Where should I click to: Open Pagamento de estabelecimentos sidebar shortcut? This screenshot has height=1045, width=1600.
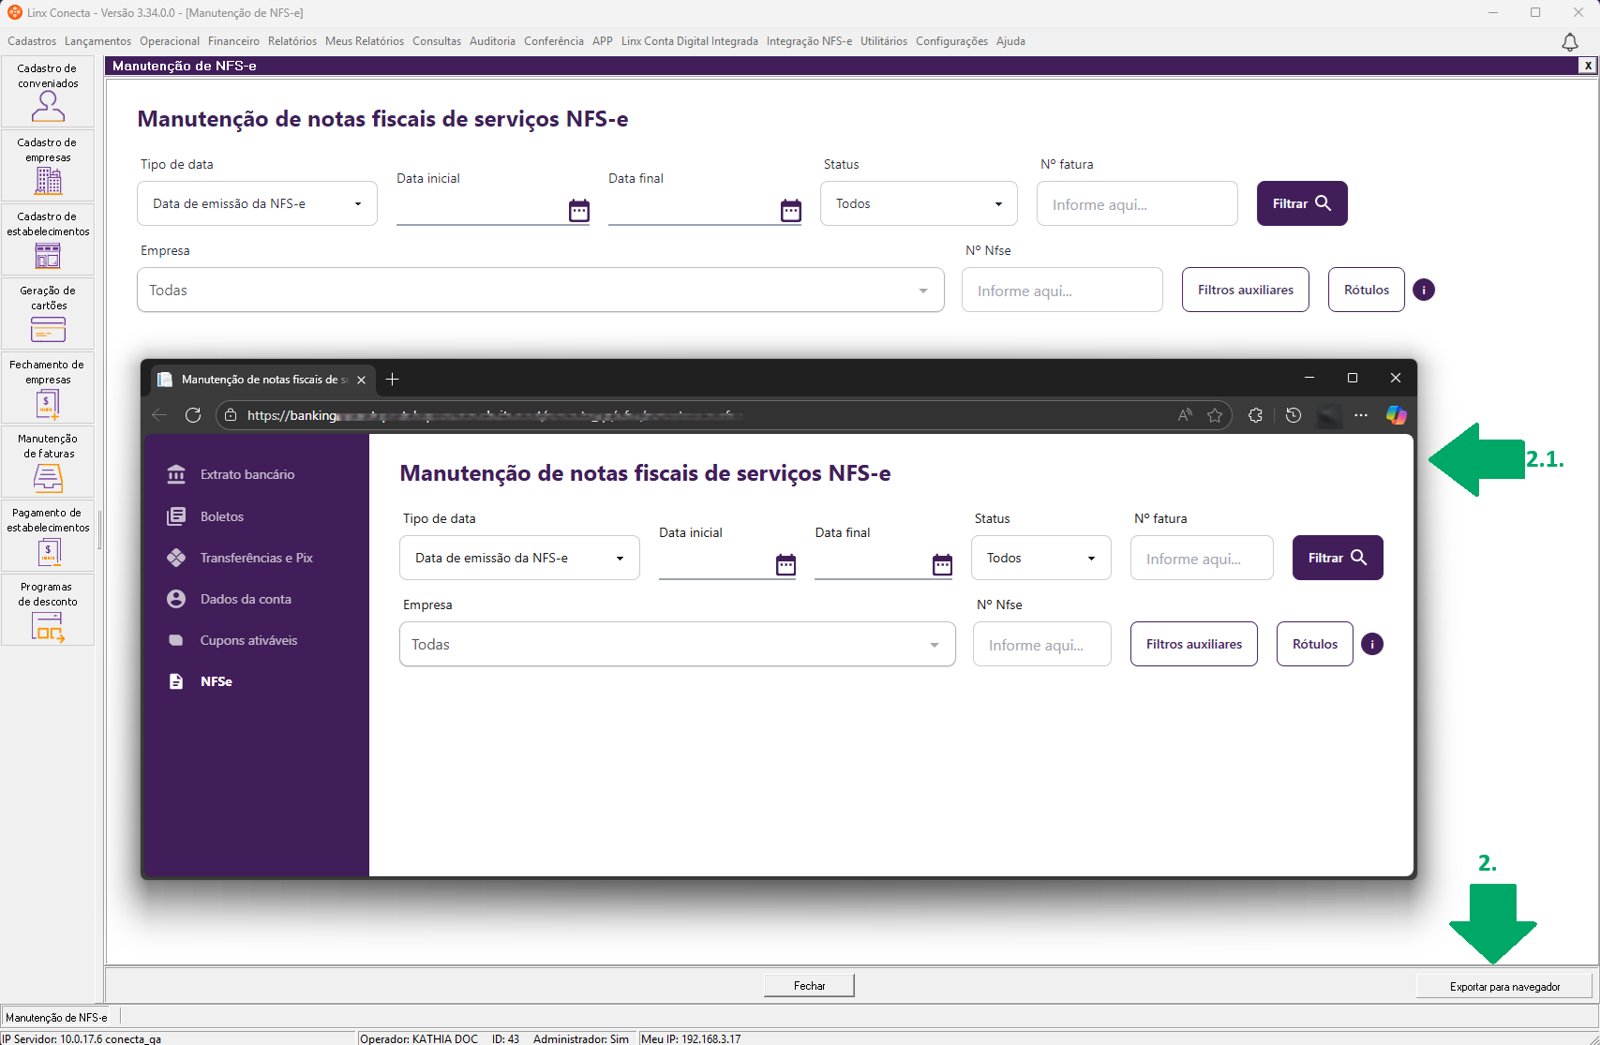point(48,536)
